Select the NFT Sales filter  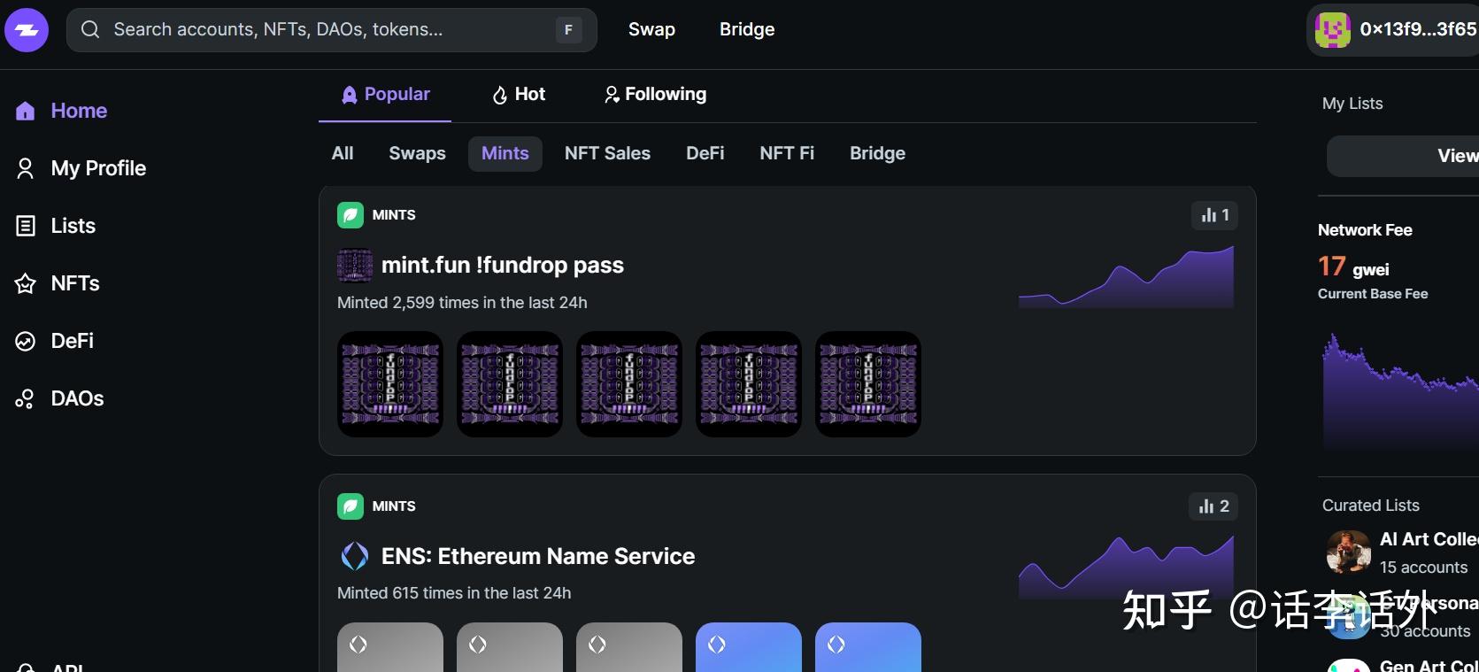pyautogui.click(x=607, y=153)
